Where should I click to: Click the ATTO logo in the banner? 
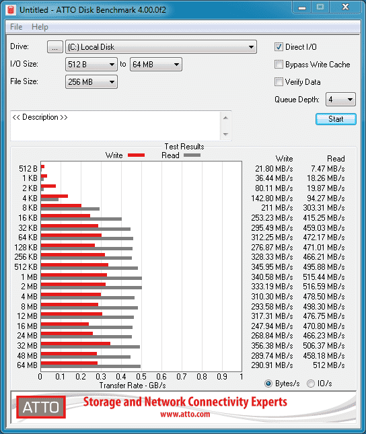point(41,407)
